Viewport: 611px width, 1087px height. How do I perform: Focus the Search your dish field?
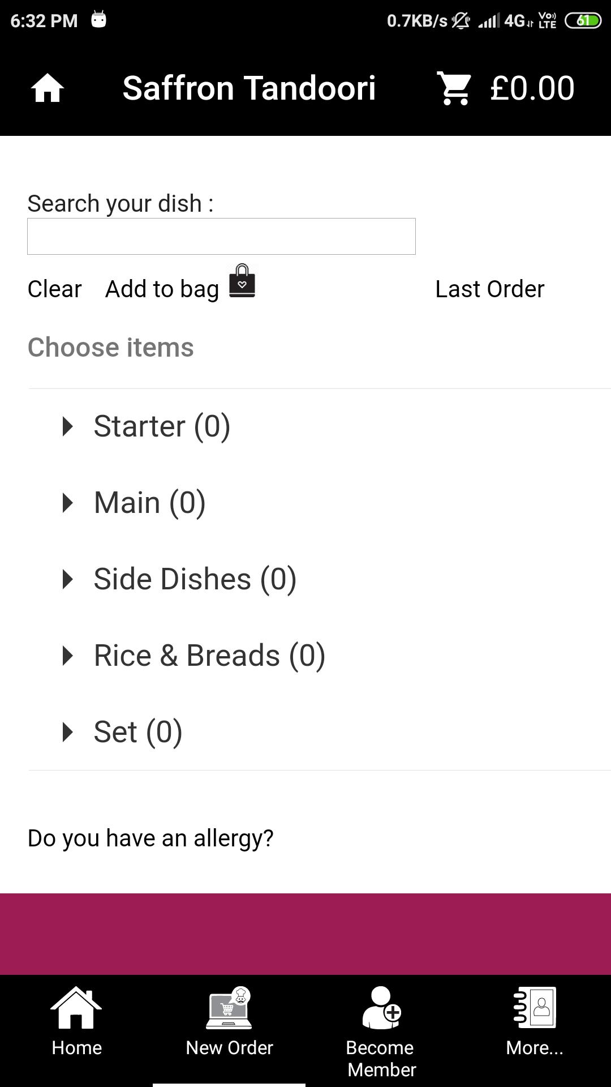tap(221, 236)
